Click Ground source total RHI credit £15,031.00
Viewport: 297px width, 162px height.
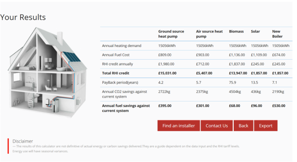pos(167,73)
